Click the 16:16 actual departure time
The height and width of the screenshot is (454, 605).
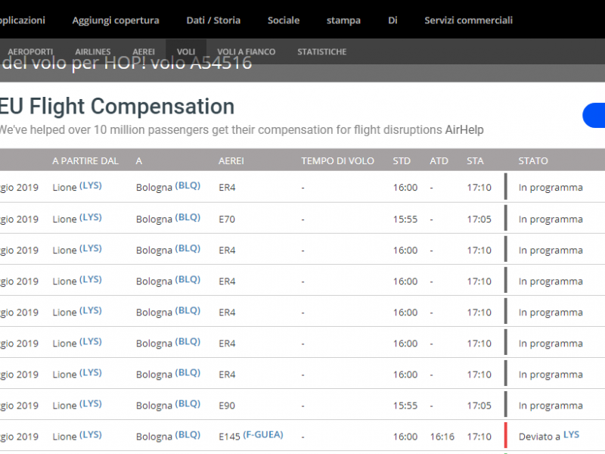coord(442,437)
